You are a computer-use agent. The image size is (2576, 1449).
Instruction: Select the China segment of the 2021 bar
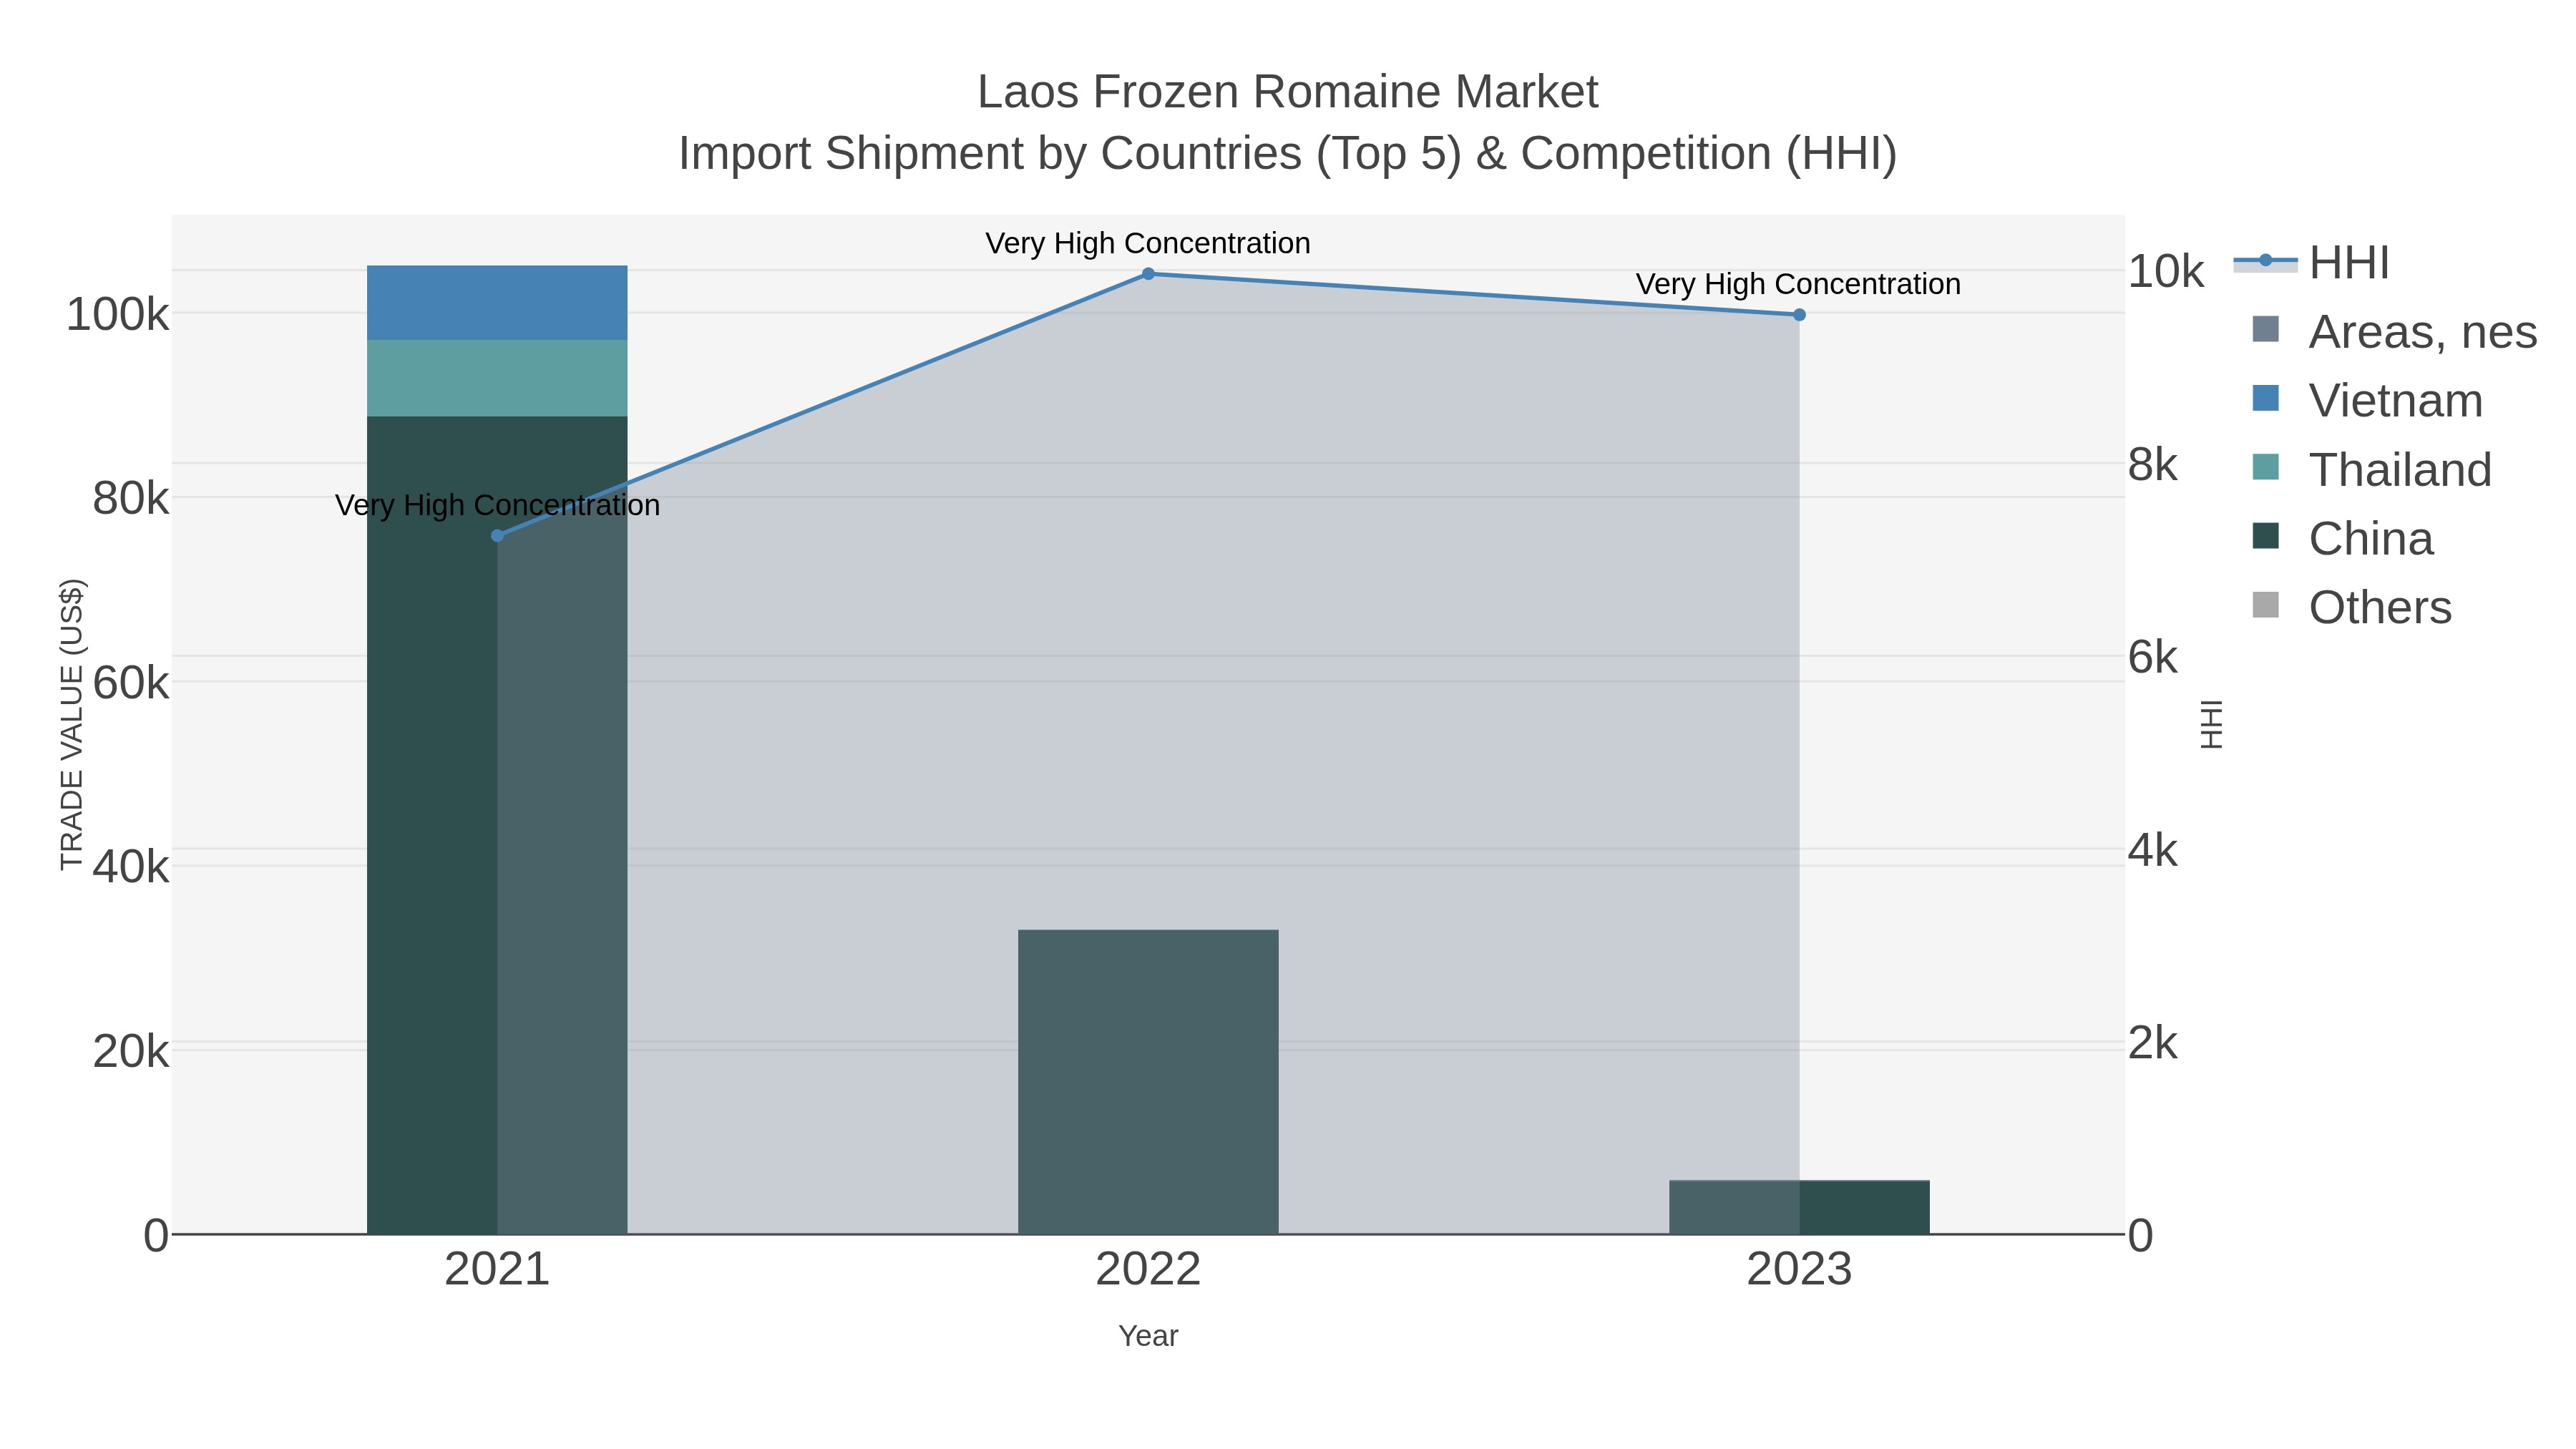click(x=497, y=825)
